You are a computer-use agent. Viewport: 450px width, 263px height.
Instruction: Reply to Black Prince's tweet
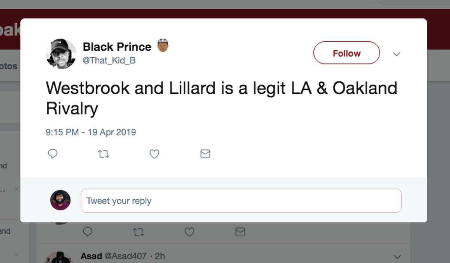tap(52, 154)
